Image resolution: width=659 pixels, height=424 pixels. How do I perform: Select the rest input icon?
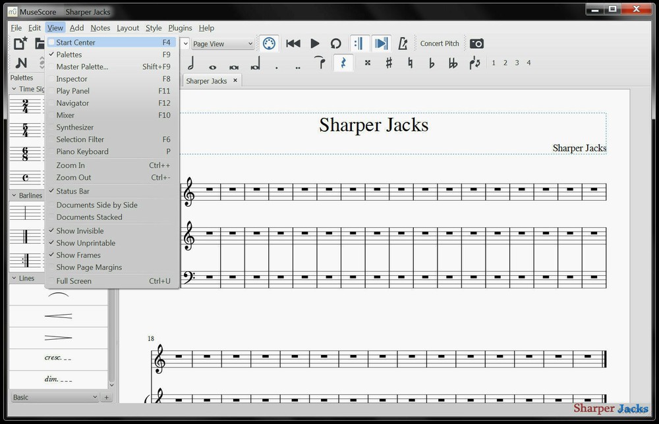(x=343, y=63)
